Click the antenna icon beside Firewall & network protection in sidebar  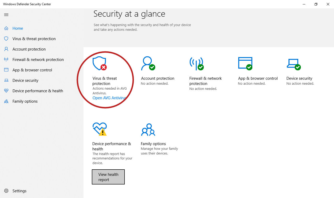click(x=6, y=59)
